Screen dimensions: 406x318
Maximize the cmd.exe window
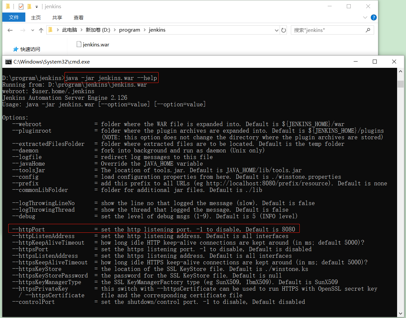(x=375, y=62)
